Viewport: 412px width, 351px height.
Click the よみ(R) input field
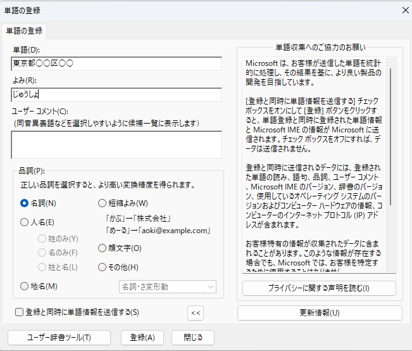[x=116, y=94]
